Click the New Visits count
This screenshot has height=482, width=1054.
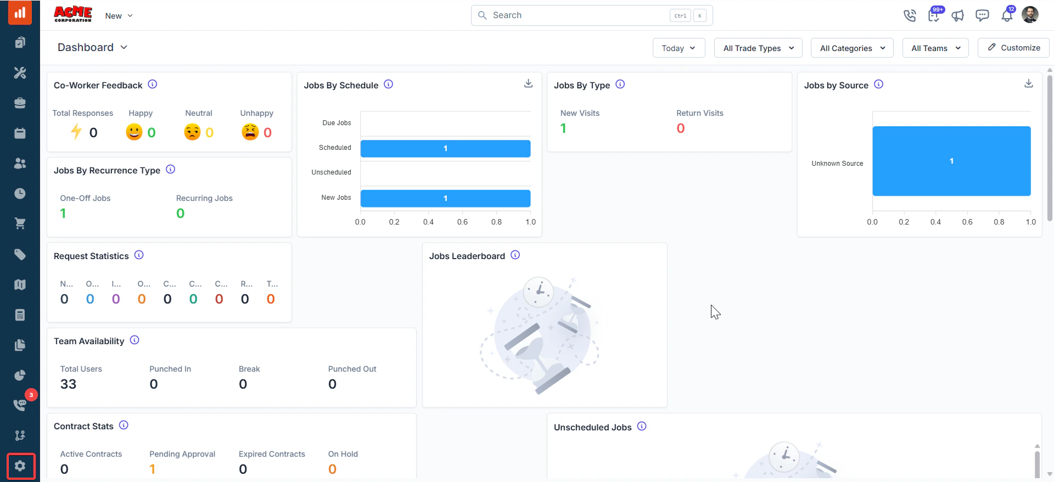coord(563,128)
